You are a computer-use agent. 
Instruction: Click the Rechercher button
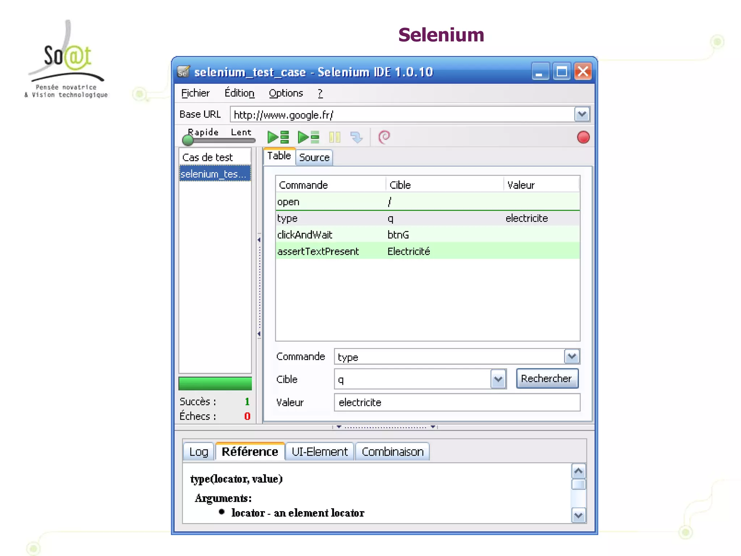[x=547, y=379]
